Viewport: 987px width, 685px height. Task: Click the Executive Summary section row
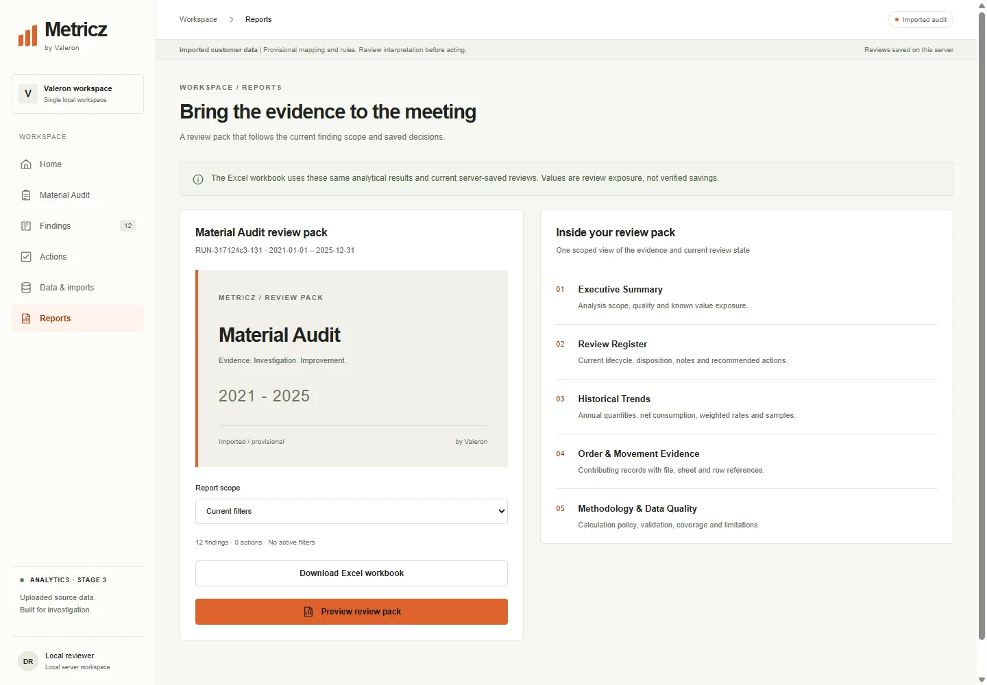tap(746, 297)
